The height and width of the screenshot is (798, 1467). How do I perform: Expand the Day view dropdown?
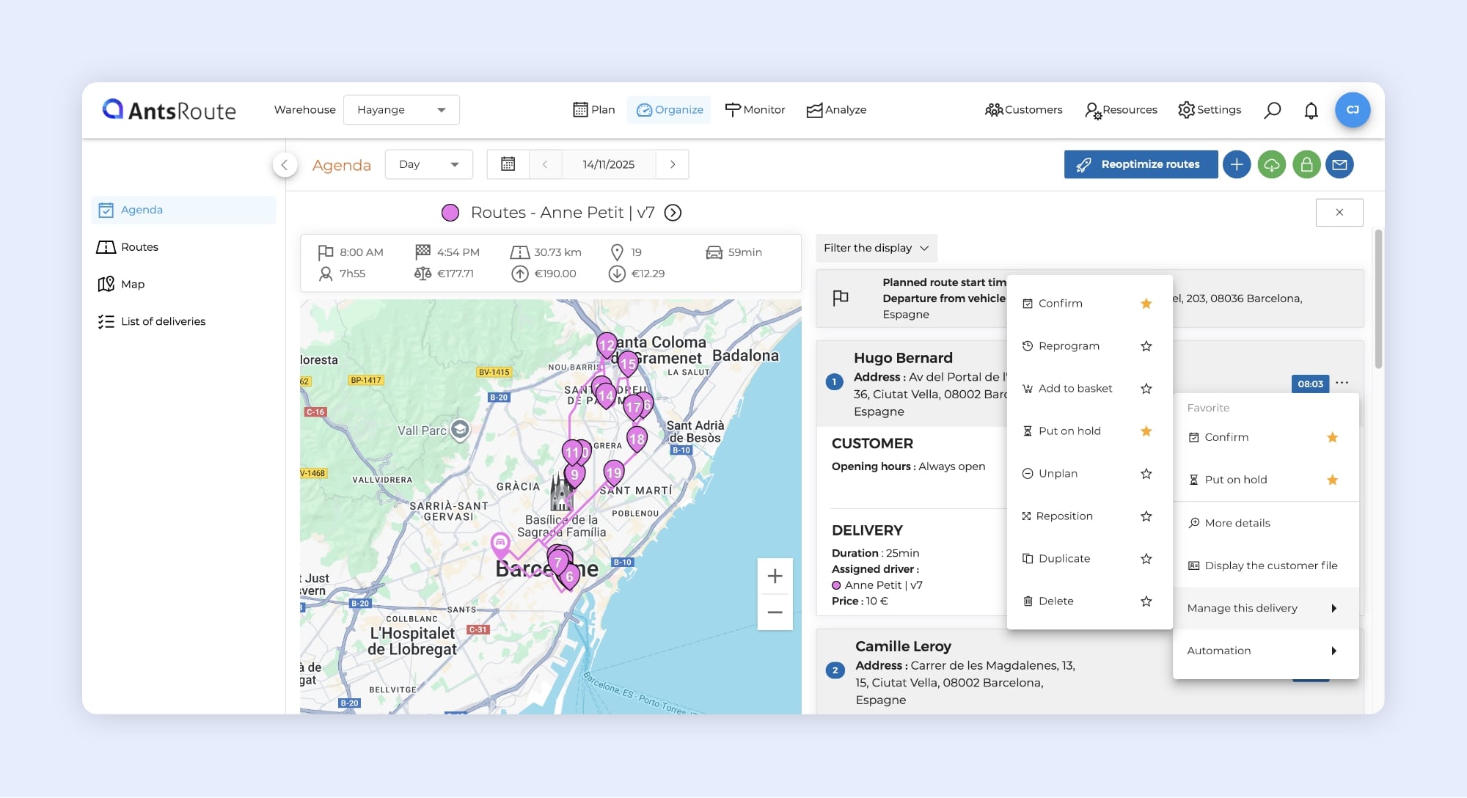(428, 164)
